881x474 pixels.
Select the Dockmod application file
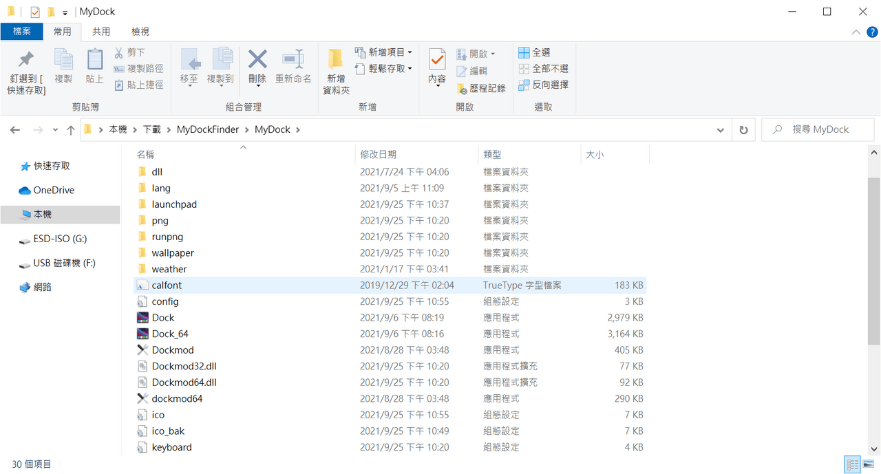pos(173,350)
